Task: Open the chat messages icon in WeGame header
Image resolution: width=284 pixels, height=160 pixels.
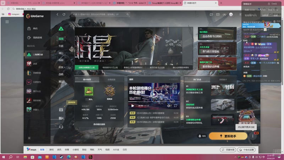Action: (x=211, y=15)
